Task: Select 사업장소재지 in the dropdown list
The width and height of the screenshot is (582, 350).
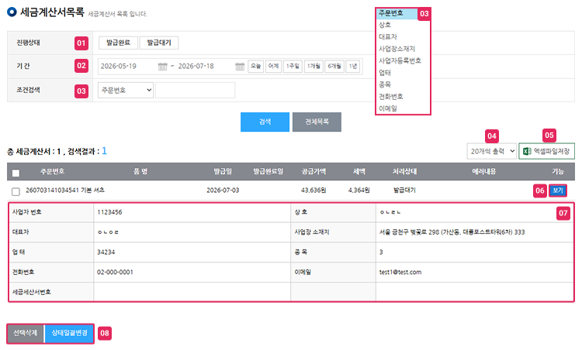Action: point(397,49)
